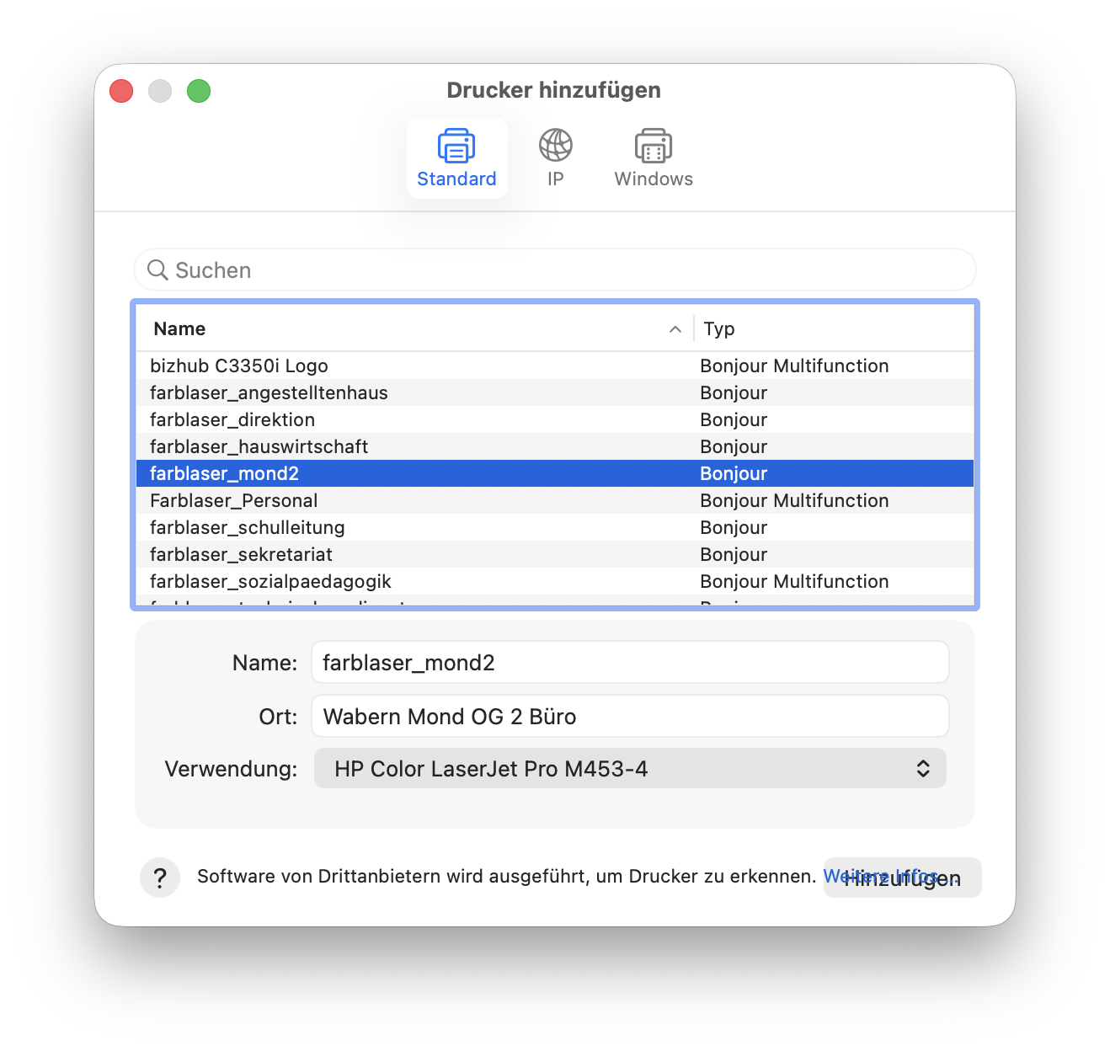Click the Ort location field
Image resolution: width=1110 pixels, height=1051 pixels.
pyautogui.click(x=630, y=716)
